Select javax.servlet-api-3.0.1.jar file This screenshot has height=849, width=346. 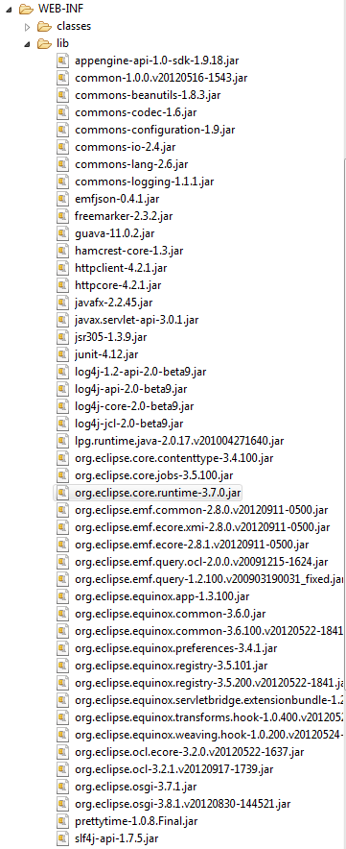pyautogui.click(x=137, y=320)
